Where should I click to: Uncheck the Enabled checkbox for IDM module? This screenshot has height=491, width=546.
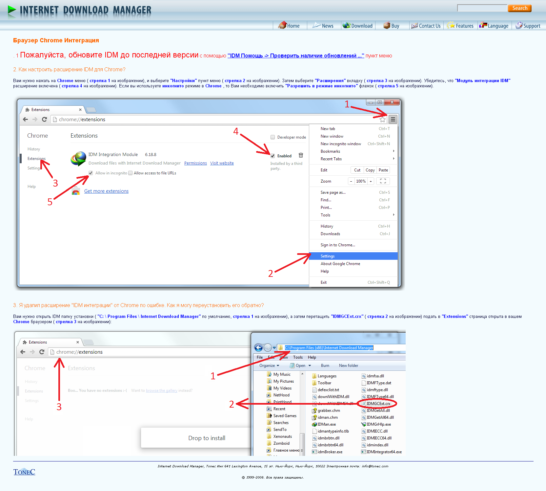[273, 156]
